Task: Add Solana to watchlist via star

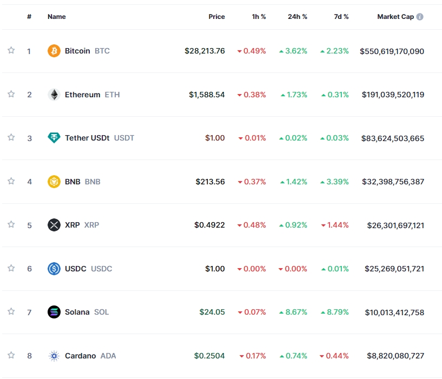Action: pos(11,311)
